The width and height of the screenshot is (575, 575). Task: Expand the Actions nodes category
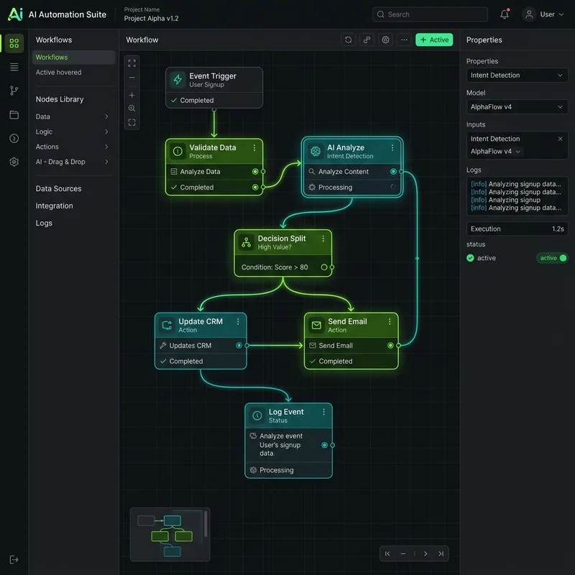point(73,147)
